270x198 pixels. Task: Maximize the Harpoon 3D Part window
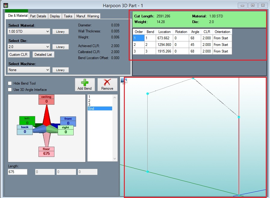(253, 5)
